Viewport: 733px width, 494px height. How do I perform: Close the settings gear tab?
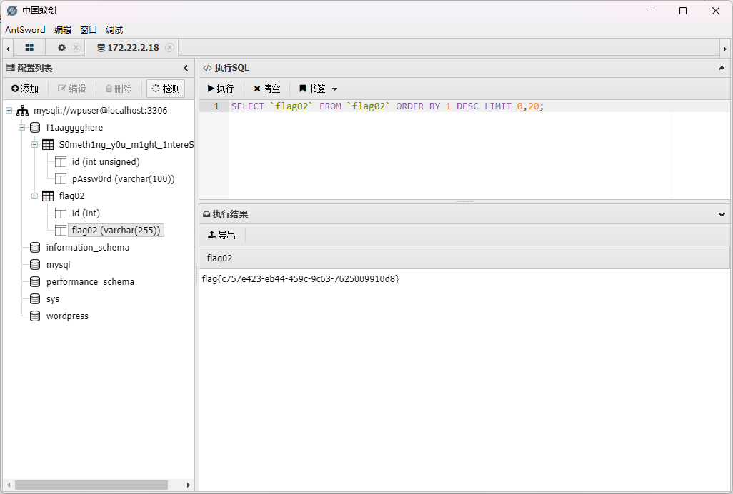(x=76, y=48)
